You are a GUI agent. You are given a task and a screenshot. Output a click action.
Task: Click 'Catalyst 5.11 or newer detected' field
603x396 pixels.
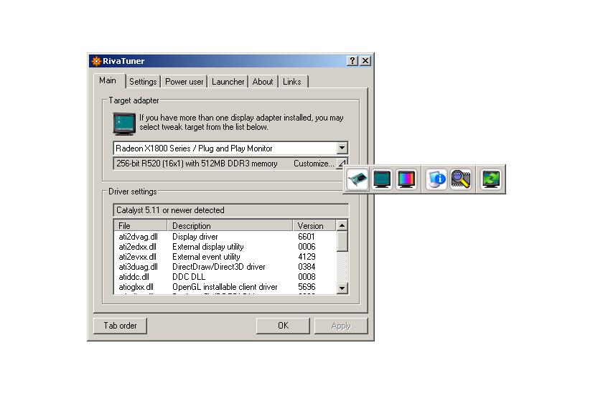click(x=231, y=210)
